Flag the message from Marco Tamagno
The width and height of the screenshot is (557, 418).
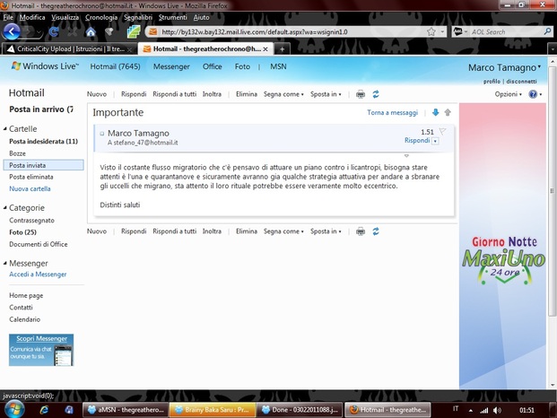[442, 131]
